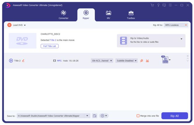194x125 pixels.
Task: Click the MPG output format profile icon
Action: [x=165, y=60]
